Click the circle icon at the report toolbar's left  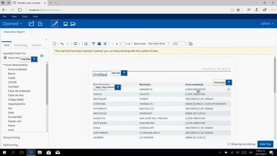coord(55,44)
